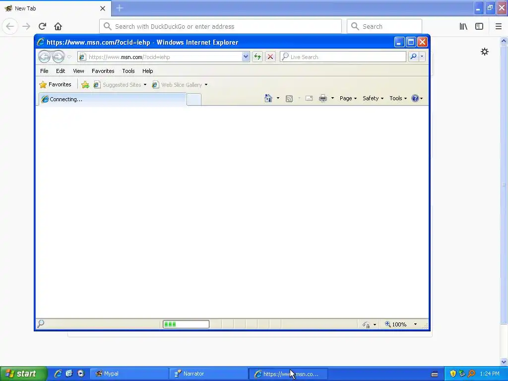Open the search provider options dropdown arrow

pos(422,57)
